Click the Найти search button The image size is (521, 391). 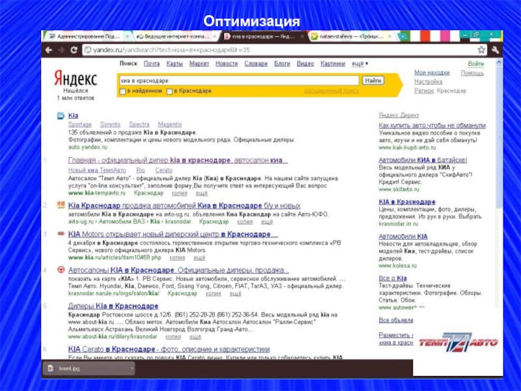373,80
